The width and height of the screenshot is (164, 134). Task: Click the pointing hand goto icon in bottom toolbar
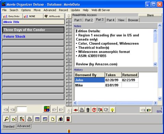[14, 119]
